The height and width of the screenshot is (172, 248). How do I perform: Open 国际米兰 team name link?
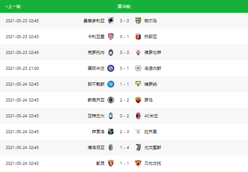pyautogui.click(x=96, y=68)
